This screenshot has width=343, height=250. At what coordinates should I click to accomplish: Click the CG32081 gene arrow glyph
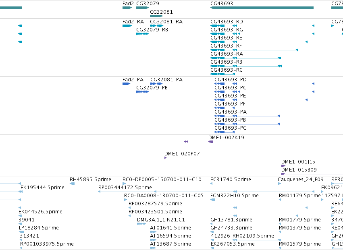tap(156, 16)
